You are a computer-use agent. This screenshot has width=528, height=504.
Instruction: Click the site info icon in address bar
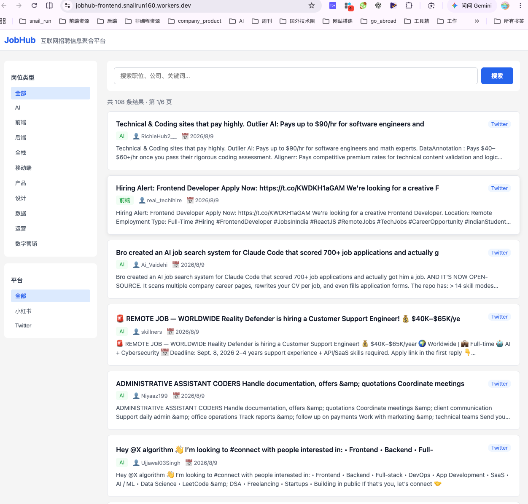[x=67, y=5]
